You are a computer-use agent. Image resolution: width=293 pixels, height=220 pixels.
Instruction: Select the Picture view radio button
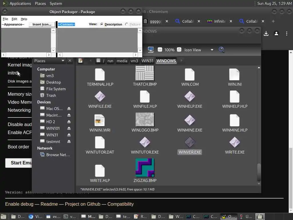click(x=126, y=24)
